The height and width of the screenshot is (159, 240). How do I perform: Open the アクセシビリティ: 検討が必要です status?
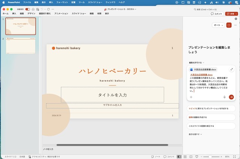(x=44, y=157)
